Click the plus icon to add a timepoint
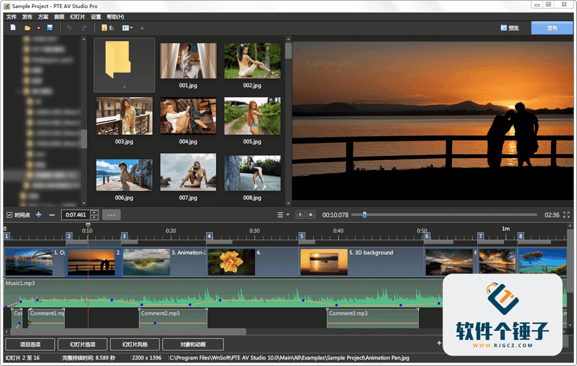This screenshot has width=577, height=366. tap(38, 214)
